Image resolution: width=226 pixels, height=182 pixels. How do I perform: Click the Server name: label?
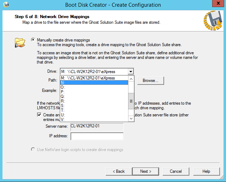pyautogui.click(x=57, y=126)
